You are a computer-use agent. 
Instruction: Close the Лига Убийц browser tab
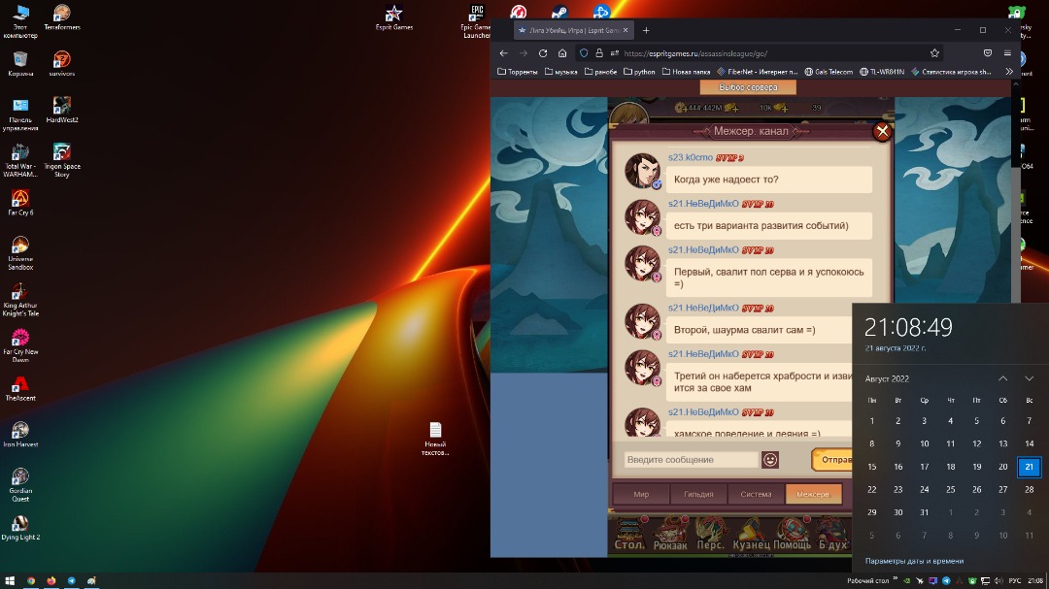point(626,30)
